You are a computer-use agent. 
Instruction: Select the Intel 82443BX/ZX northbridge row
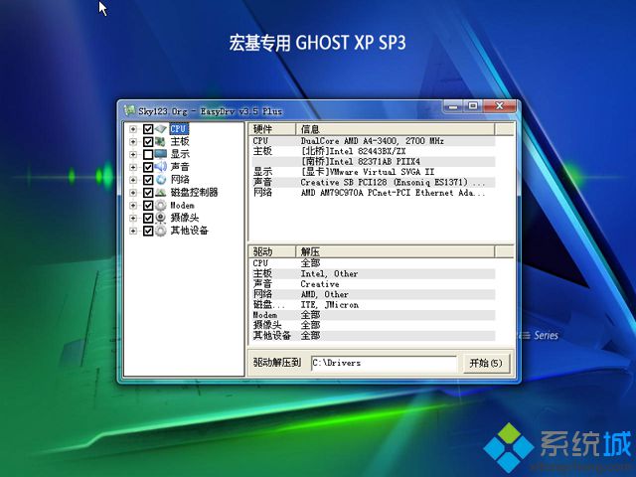372,151
